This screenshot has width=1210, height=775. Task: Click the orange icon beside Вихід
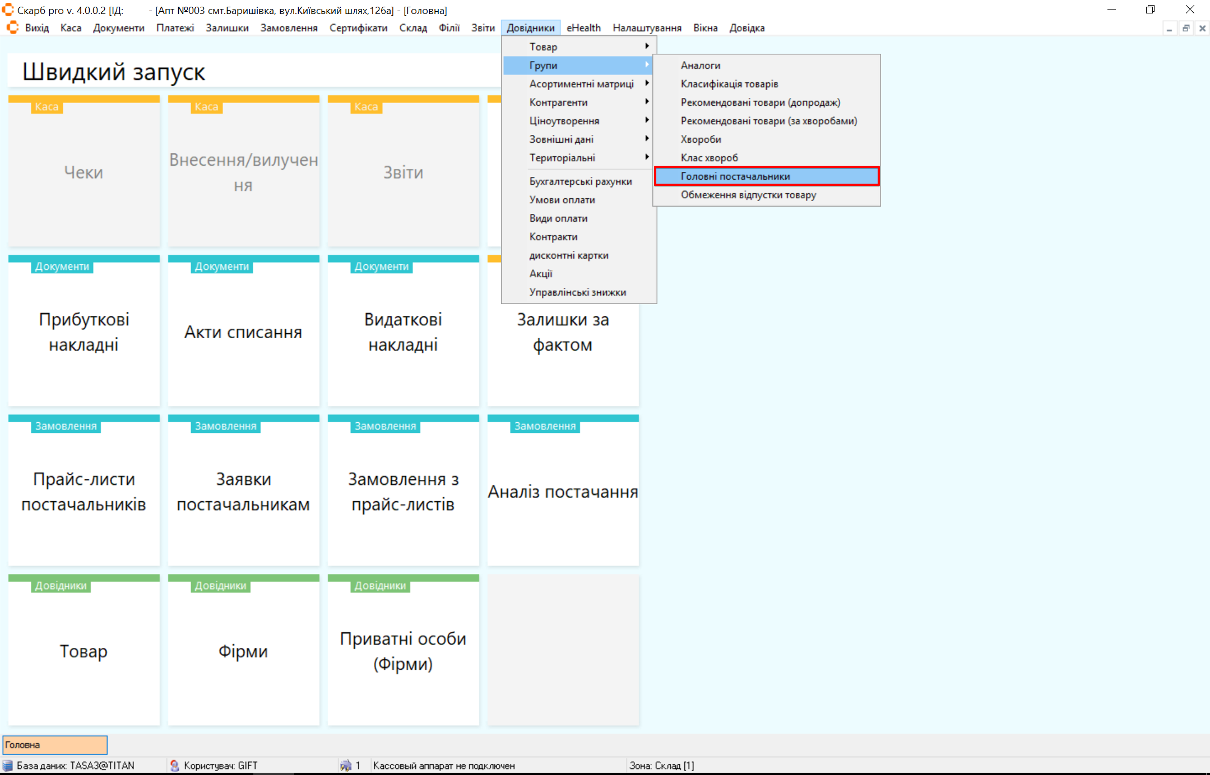point(13,27)
